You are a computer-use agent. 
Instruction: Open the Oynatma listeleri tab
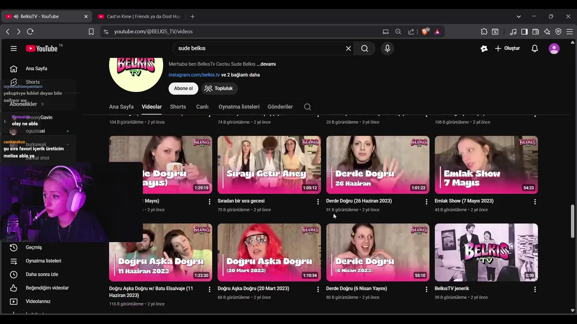tap(239, 107)
